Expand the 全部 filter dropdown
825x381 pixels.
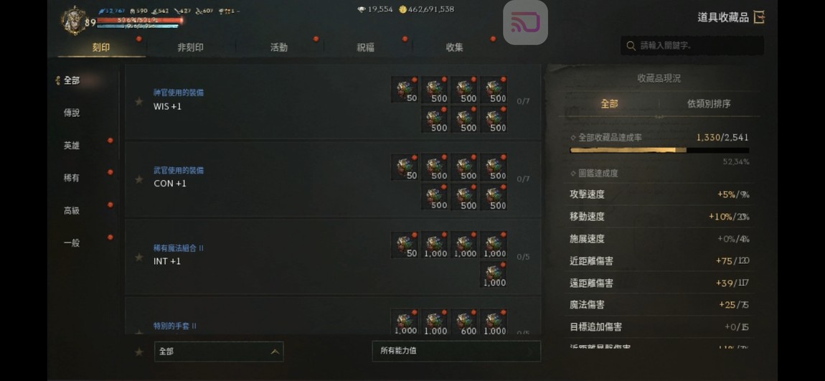219,352
